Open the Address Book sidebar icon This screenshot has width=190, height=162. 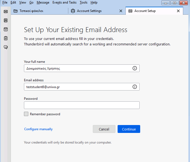pyautogui.click(x=5, y=20)
